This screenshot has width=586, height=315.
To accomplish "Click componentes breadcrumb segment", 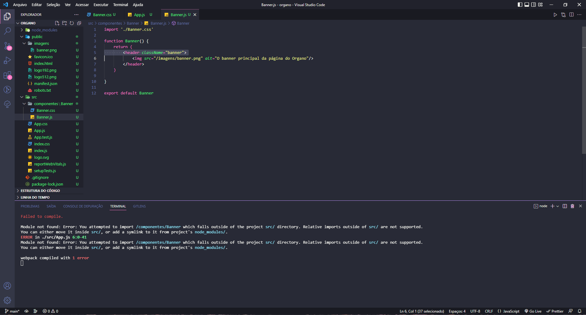I will (110, 23).
